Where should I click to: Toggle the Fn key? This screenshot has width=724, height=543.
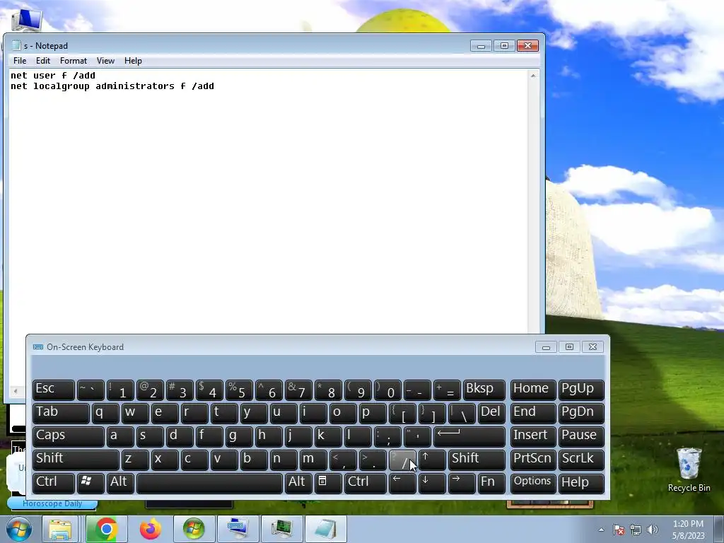(x=491, y=483)
